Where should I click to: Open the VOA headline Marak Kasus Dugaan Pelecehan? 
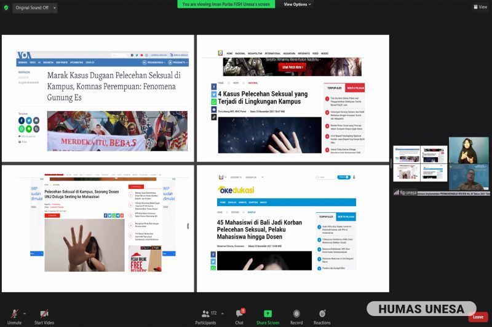click(x=114, y=87)
